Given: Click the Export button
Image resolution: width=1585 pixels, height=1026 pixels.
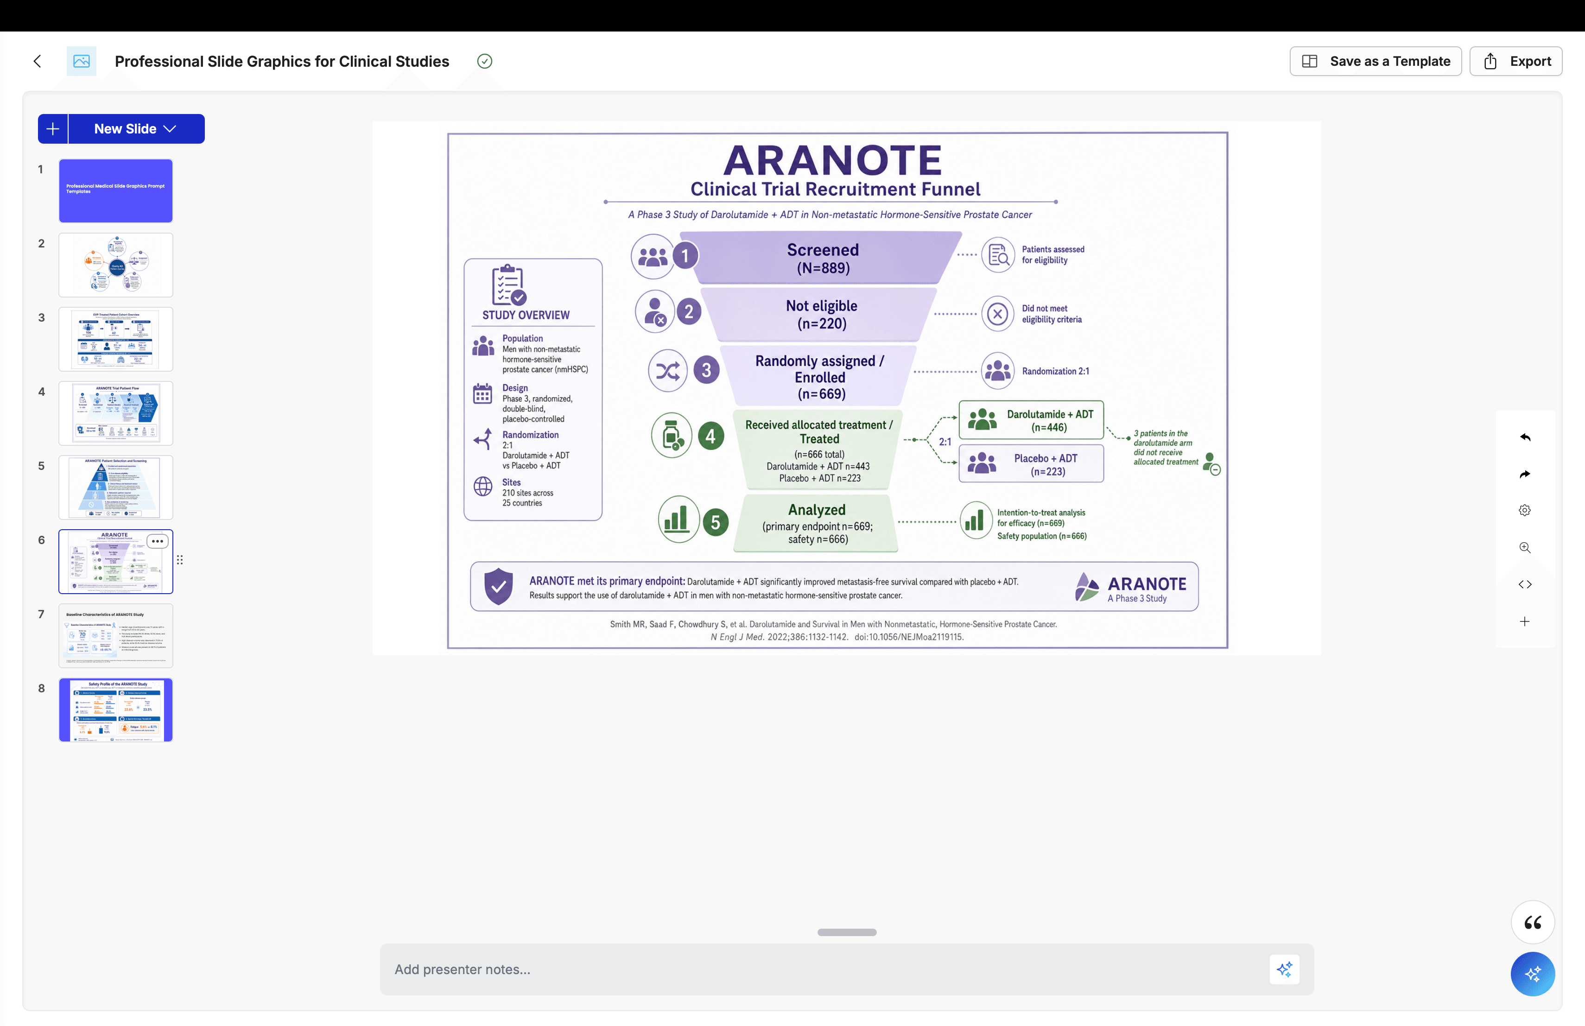Looking at the screenshot, I should coord(1516,61).
